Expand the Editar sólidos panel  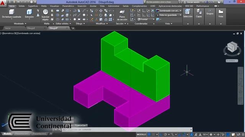[63, 24]
